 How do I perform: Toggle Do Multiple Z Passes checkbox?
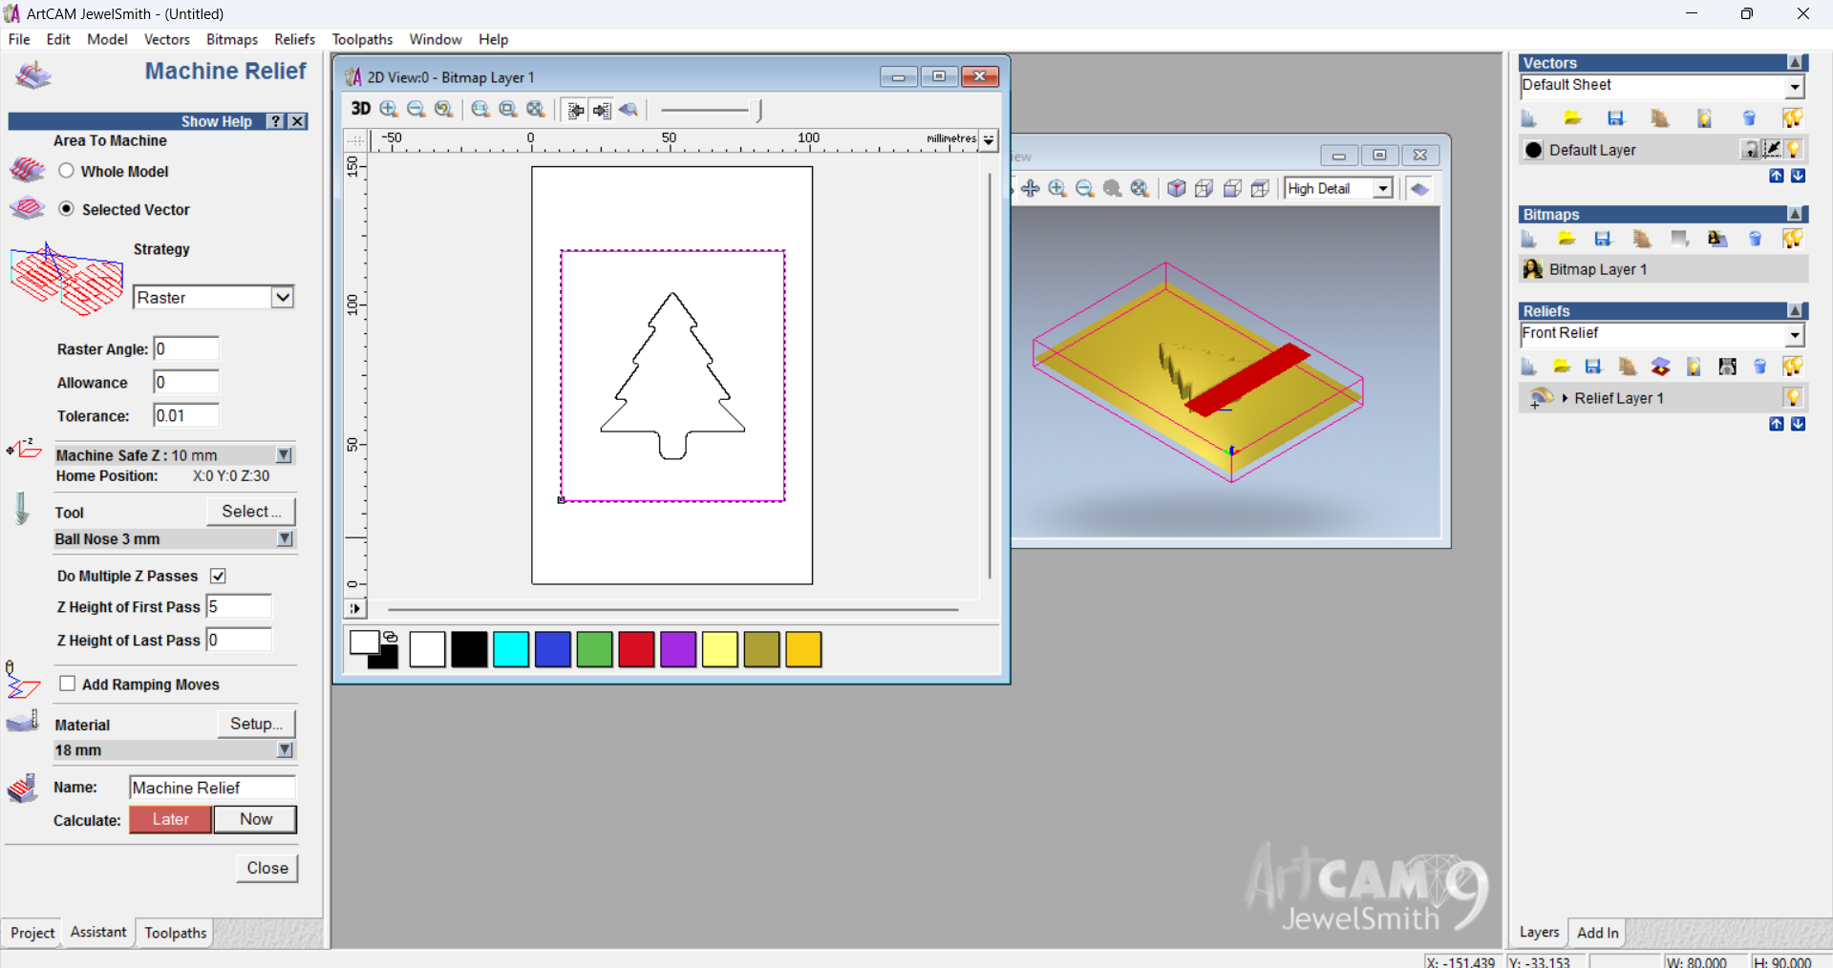coord(218,576)
